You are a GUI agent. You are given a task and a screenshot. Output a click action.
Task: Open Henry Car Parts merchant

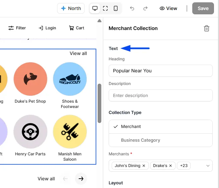point(30,132)
